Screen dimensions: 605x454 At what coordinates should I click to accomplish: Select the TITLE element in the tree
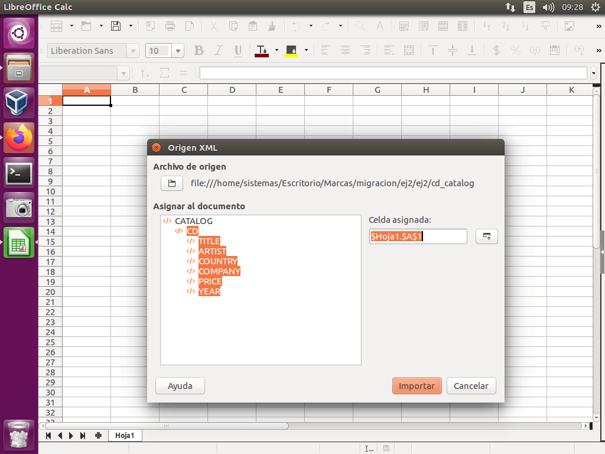click(x=209, y=241)
